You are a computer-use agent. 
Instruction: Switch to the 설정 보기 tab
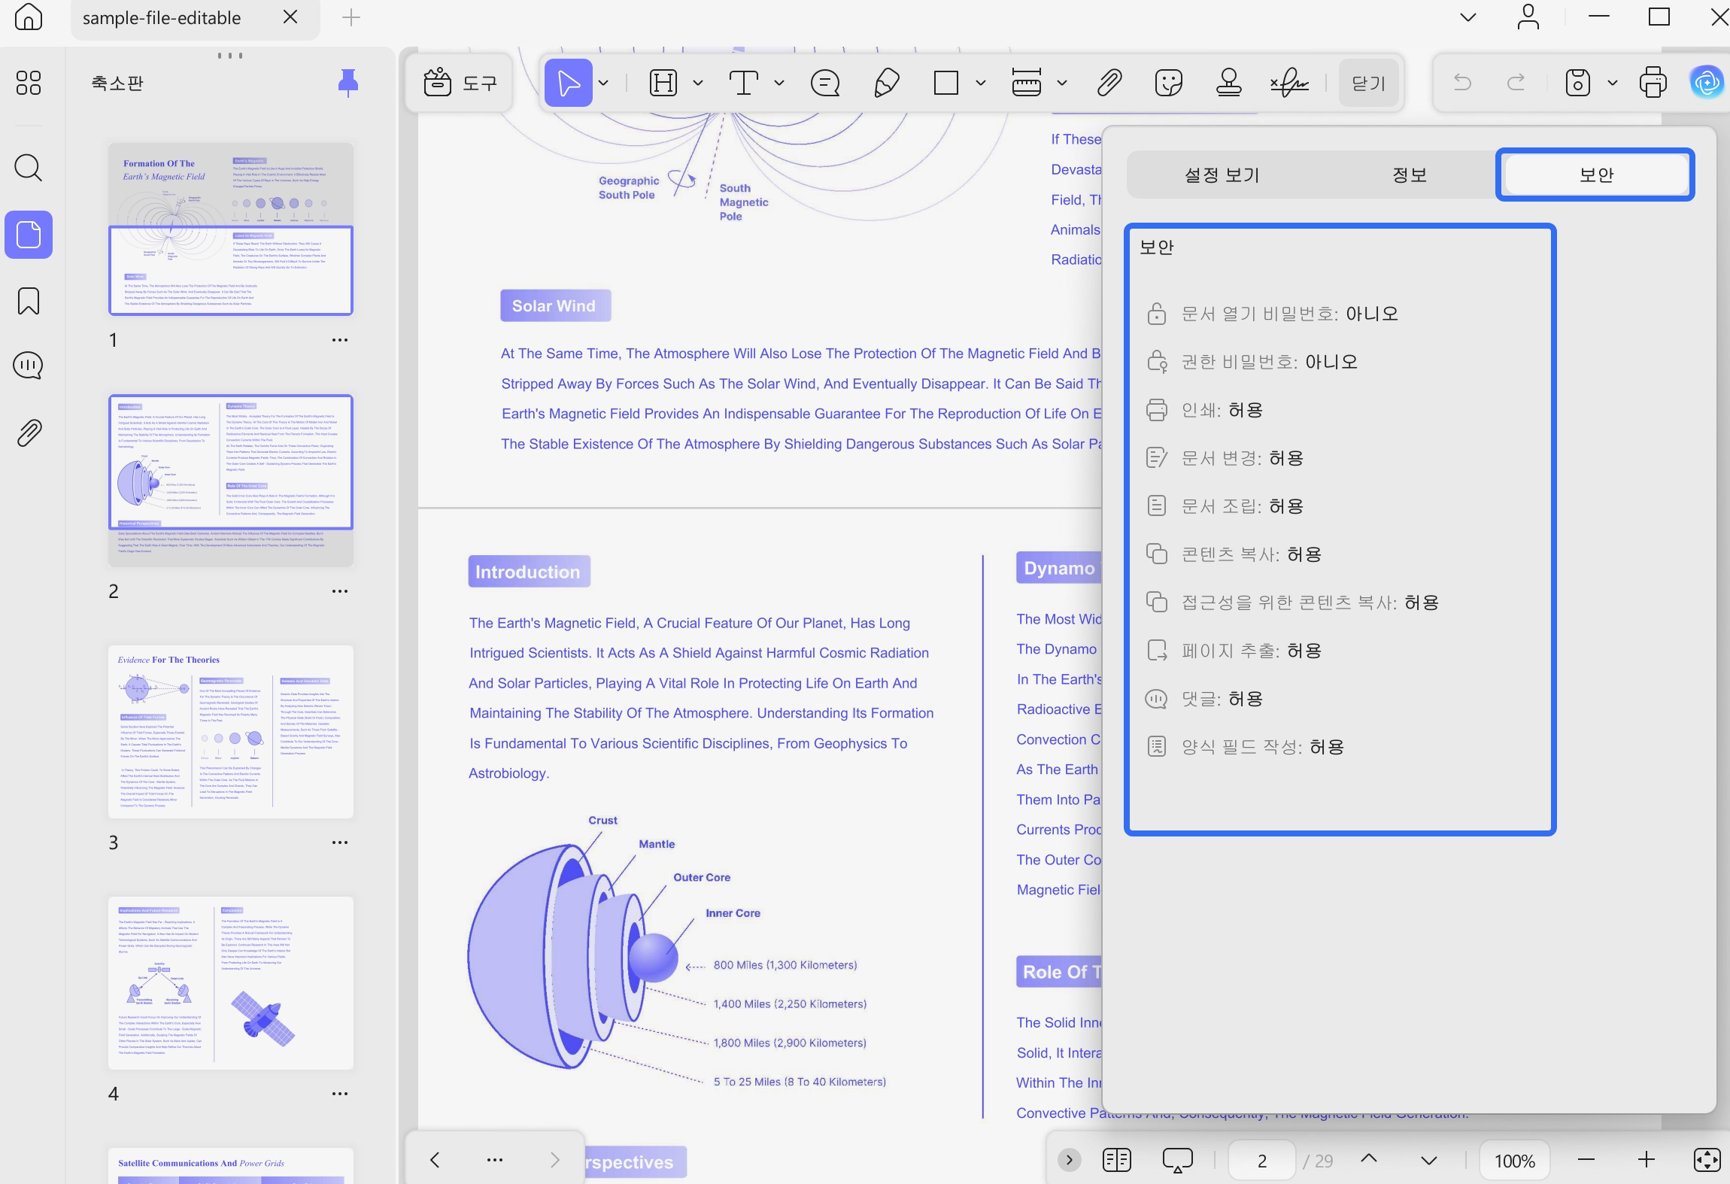1222,175
